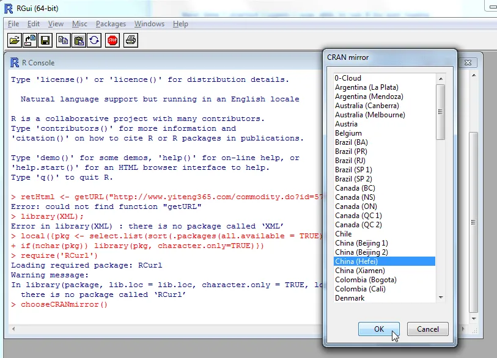The height and width of the screenshot is (358, 497).
Task: Select Belgium mirror
Action: tap(385, 133)
